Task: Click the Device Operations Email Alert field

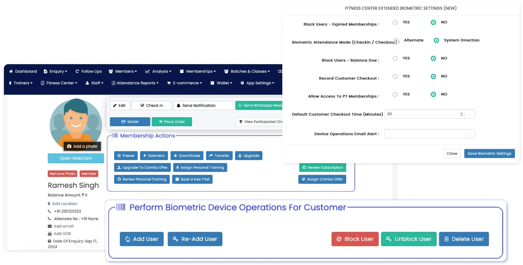Action: click(x=424, y=134)
